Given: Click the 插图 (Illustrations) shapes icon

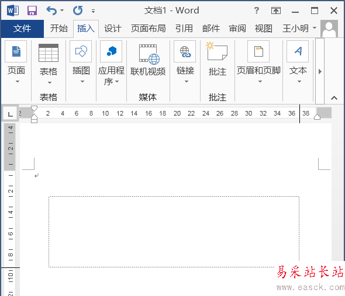Looking at the screenshot, I should (x=81, y=51).
